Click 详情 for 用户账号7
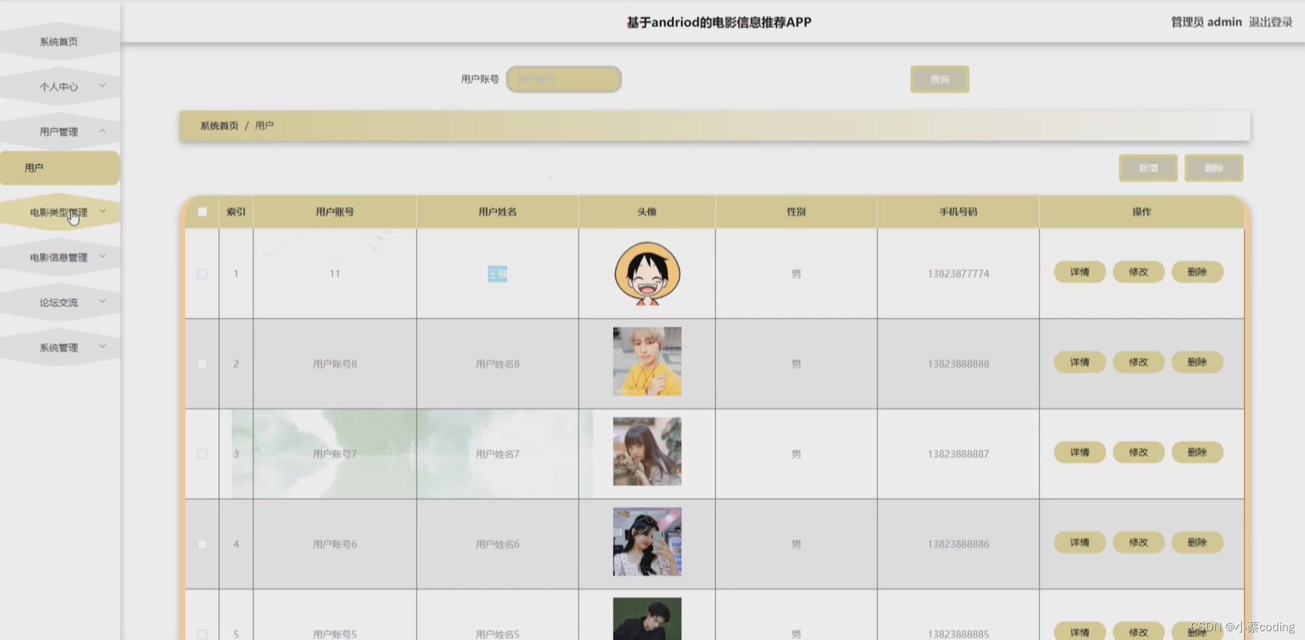Viewport: 1305px width, 640px height. [1080, 452]
